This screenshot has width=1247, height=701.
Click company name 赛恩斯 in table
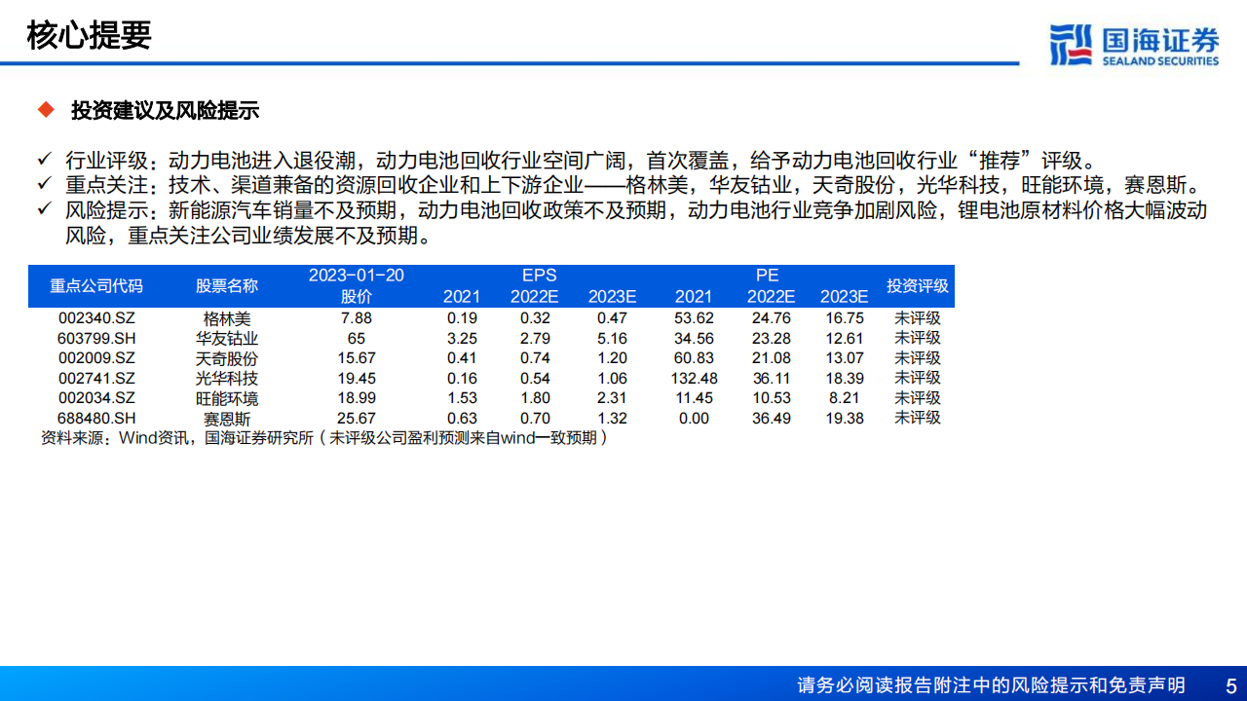click(x=227, y=418)
